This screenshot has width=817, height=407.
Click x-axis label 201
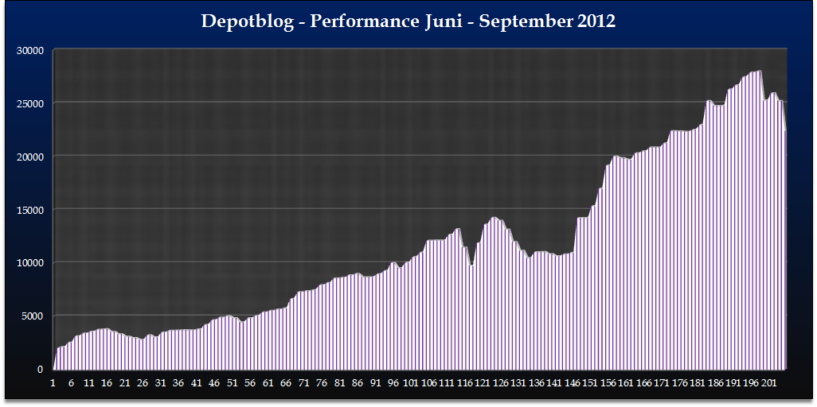(768, 382)
